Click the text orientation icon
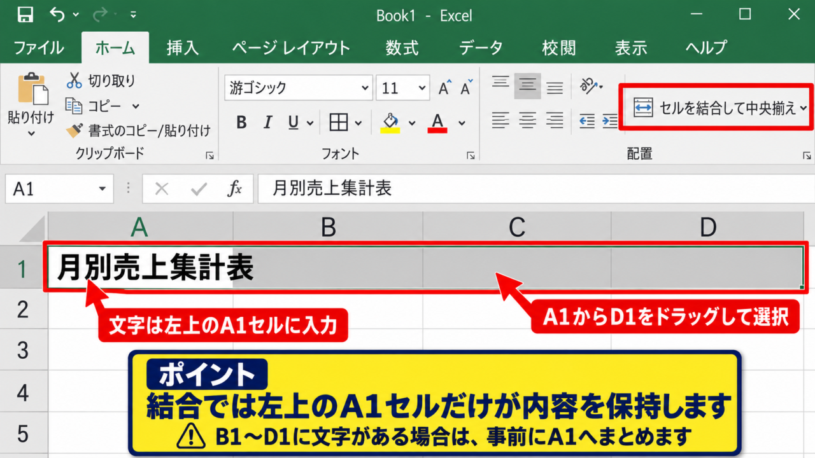The height and width of the screenshot is (458, 815). (x=590, y=85)
